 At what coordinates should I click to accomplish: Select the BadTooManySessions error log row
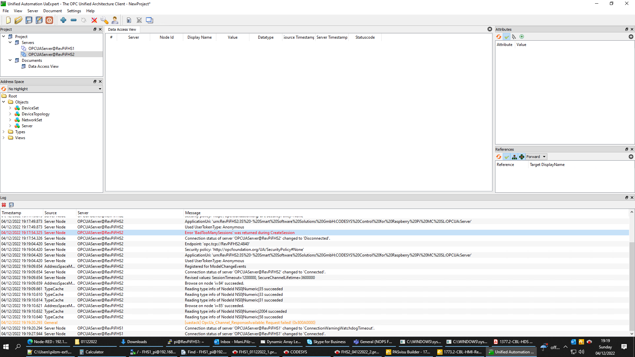pos(315,233)
